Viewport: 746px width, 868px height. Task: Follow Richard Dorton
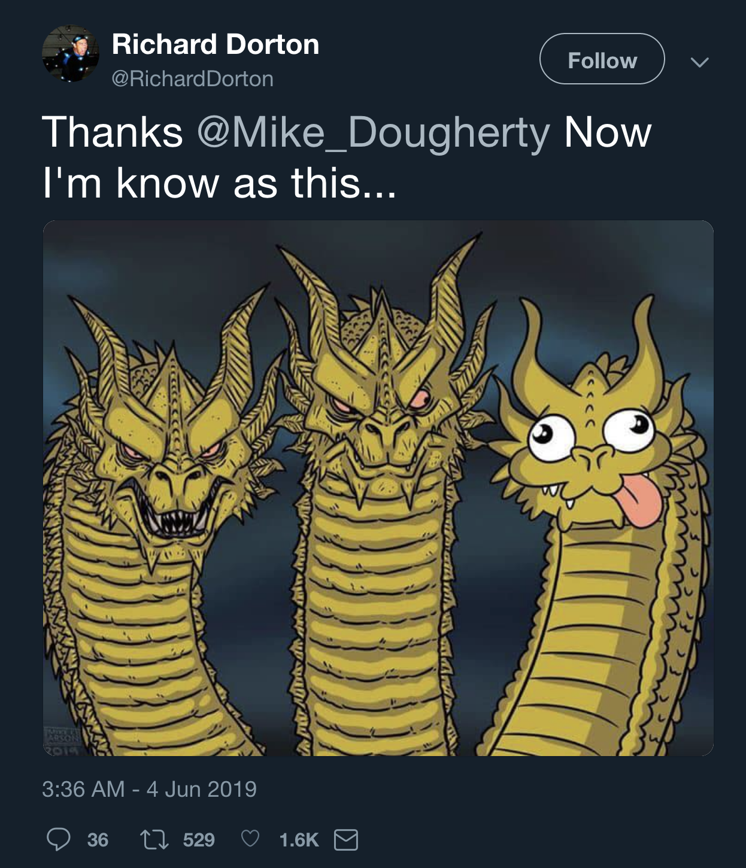(x=602, y=59)
